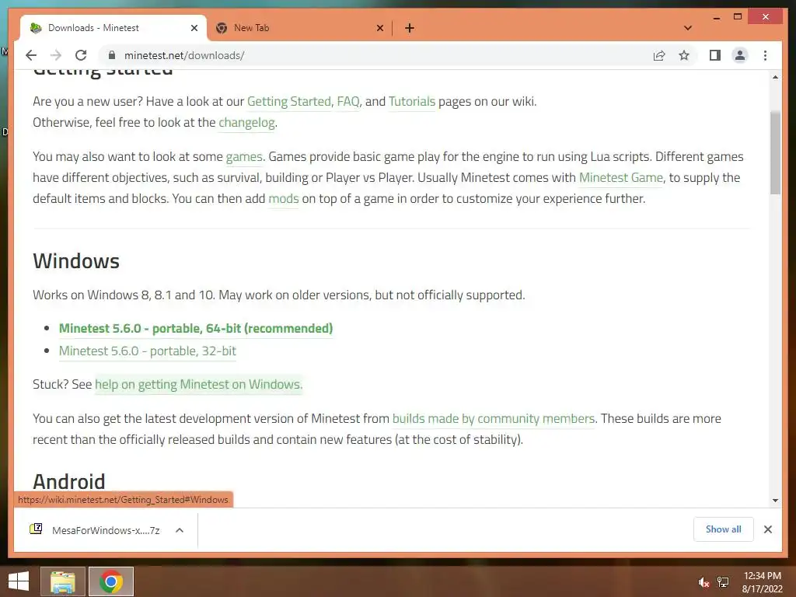Open the Chrome three-dot menu
The height and width of the screenshot is (597, 796).
pos(765,55)
